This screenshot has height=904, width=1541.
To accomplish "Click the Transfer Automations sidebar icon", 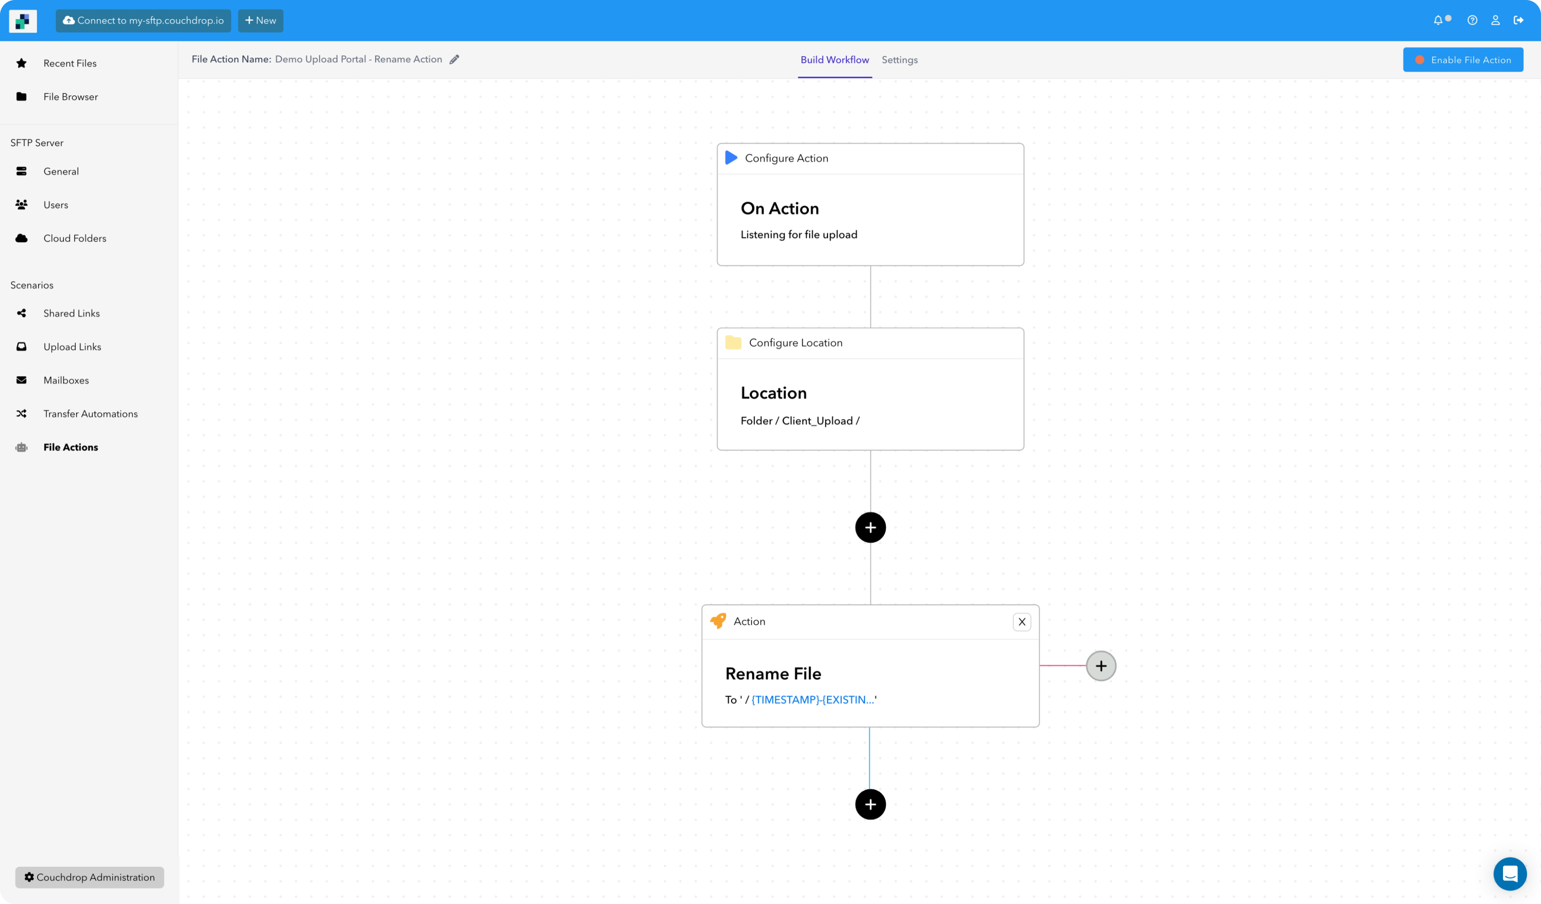I will click(21, 413).
